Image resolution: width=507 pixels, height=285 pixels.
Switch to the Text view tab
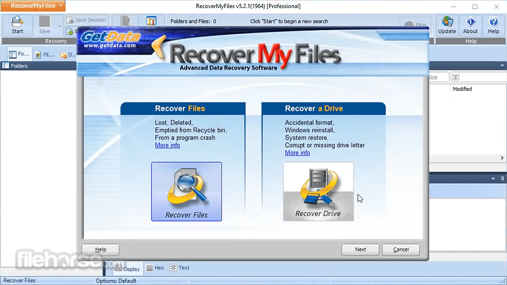[180, 268]
